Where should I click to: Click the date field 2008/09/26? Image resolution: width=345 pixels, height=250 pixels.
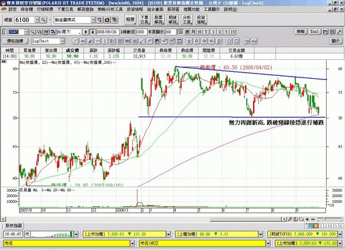coord(108,32)
